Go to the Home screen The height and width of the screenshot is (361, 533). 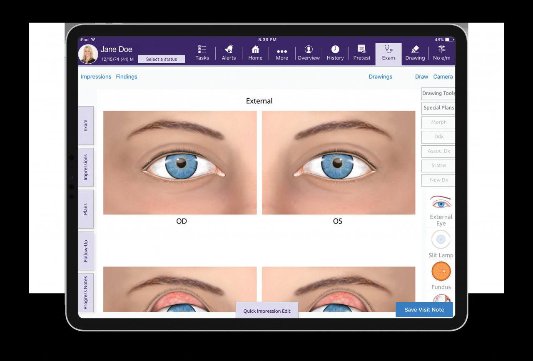pos(255,53)
